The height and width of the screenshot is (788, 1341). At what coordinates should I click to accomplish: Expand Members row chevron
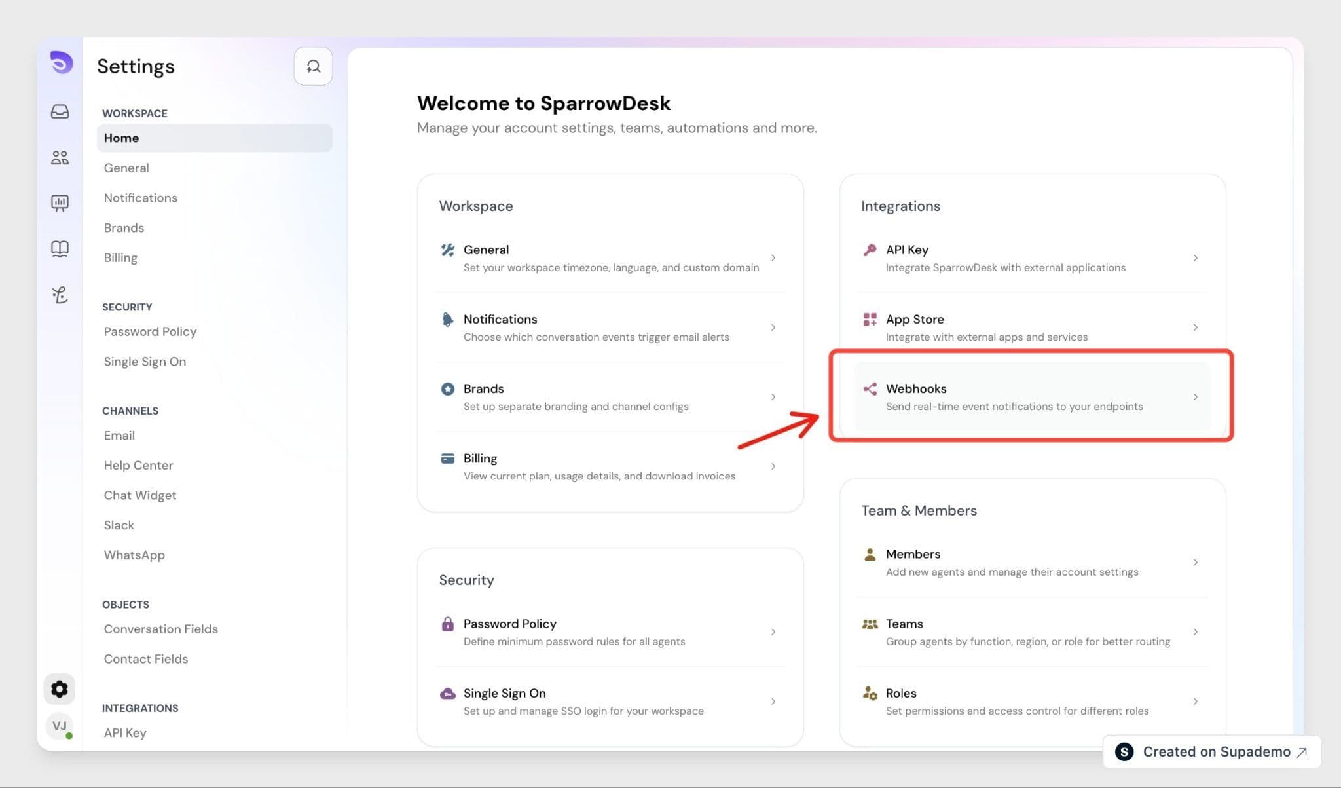click(x=1195, y=563)
